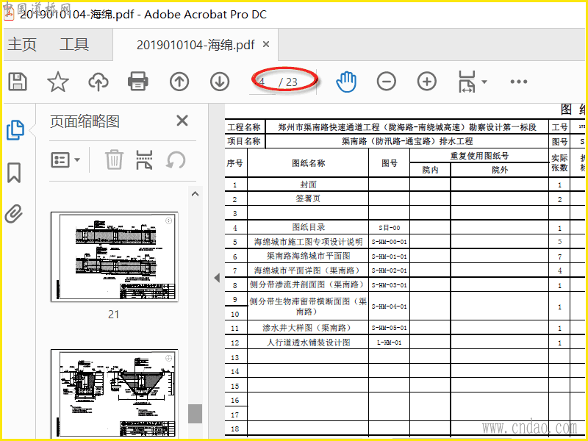
Task: Toggle the page thumbnails panel icon
Action: point(15,130)
